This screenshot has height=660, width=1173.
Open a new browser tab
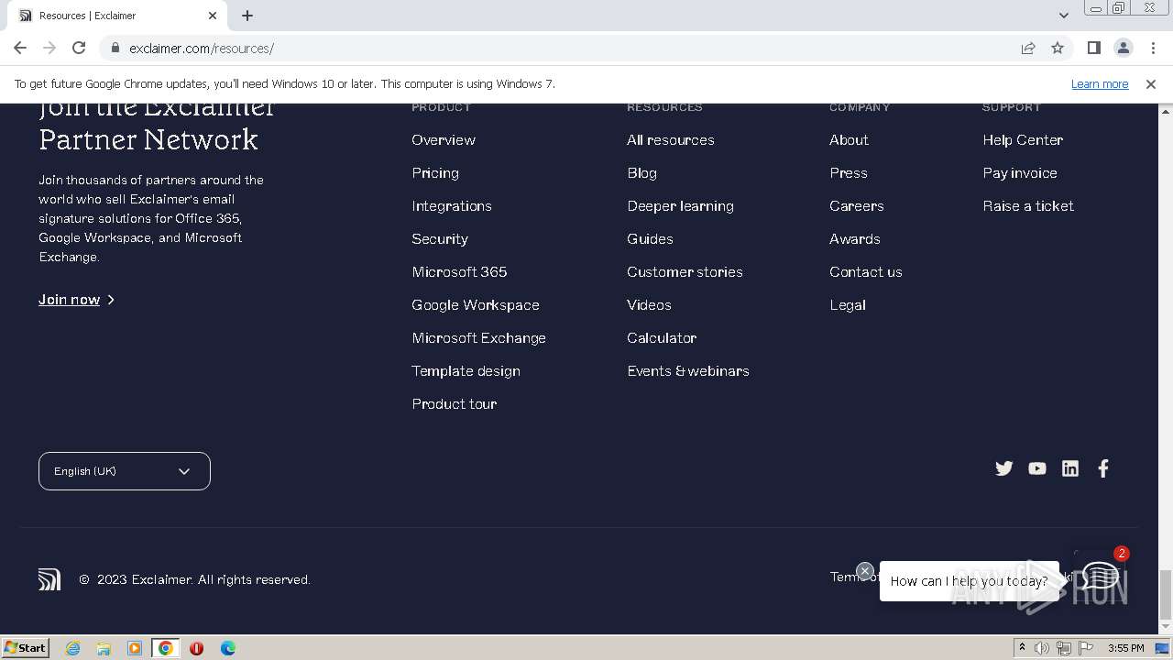coord(247,16)
